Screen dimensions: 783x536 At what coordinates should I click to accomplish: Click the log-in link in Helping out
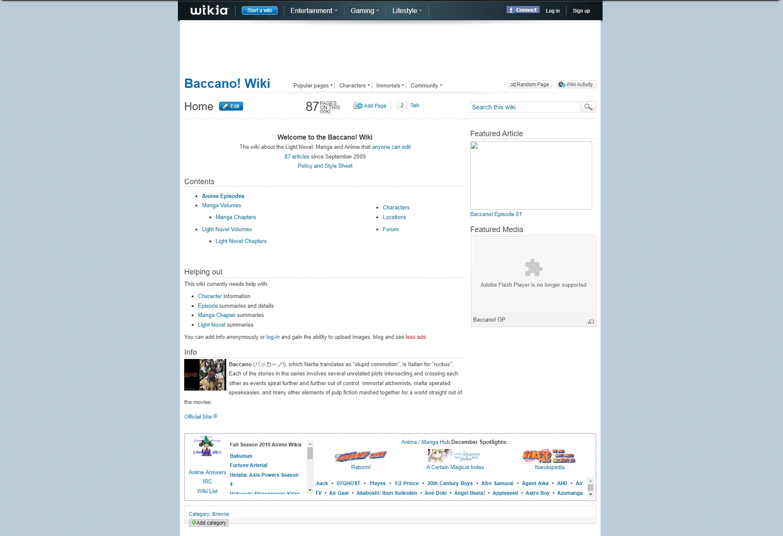[x=273, y=337]
